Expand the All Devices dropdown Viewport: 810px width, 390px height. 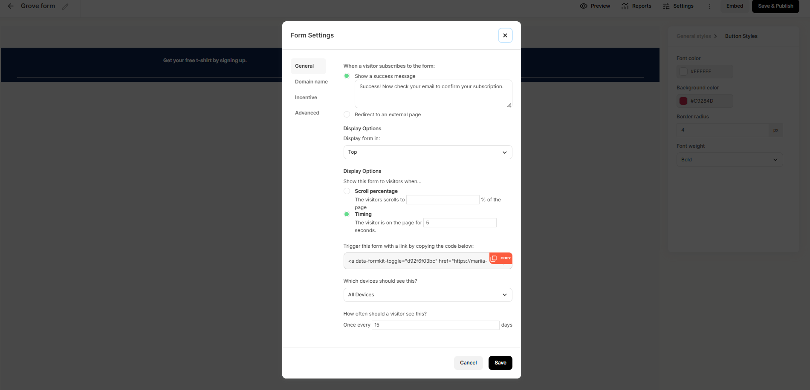[x=428, y=295]
